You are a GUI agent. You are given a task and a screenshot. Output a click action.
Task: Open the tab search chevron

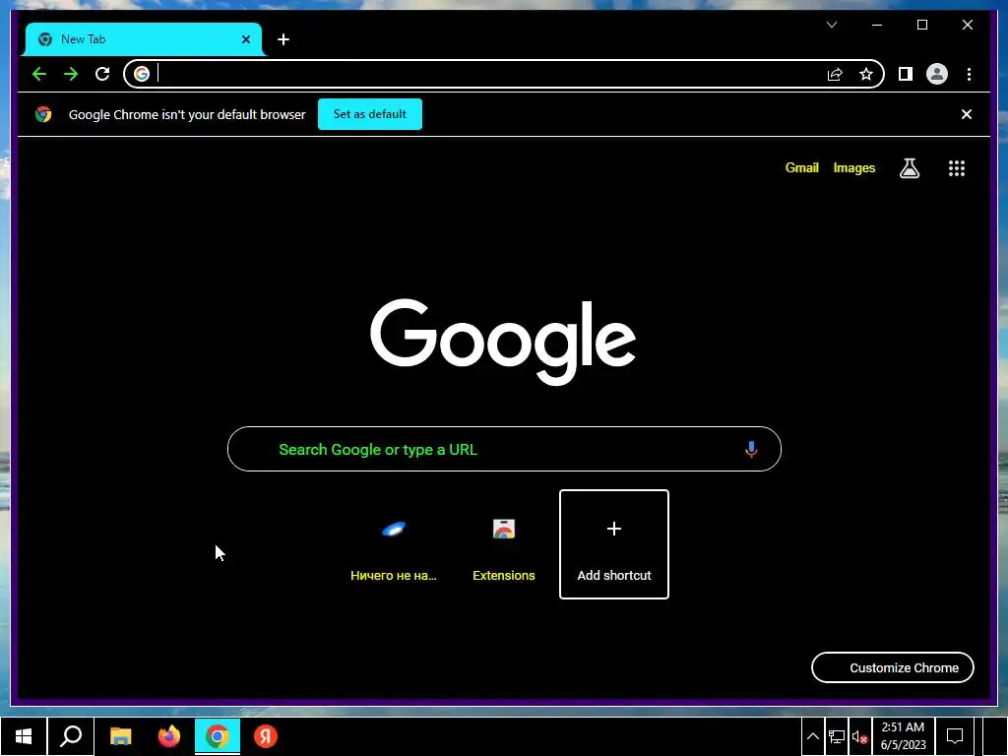pos(832,25)
